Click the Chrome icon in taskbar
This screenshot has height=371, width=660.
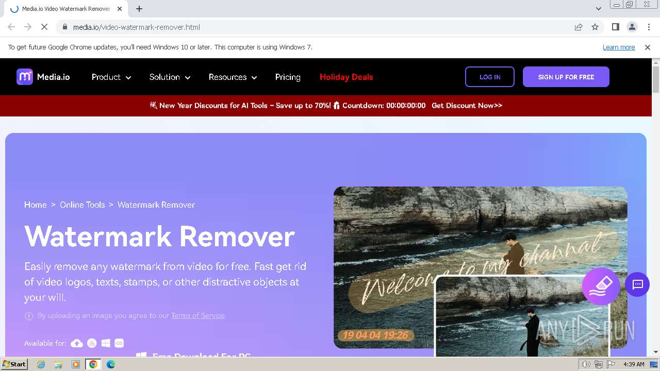point(93,364)
